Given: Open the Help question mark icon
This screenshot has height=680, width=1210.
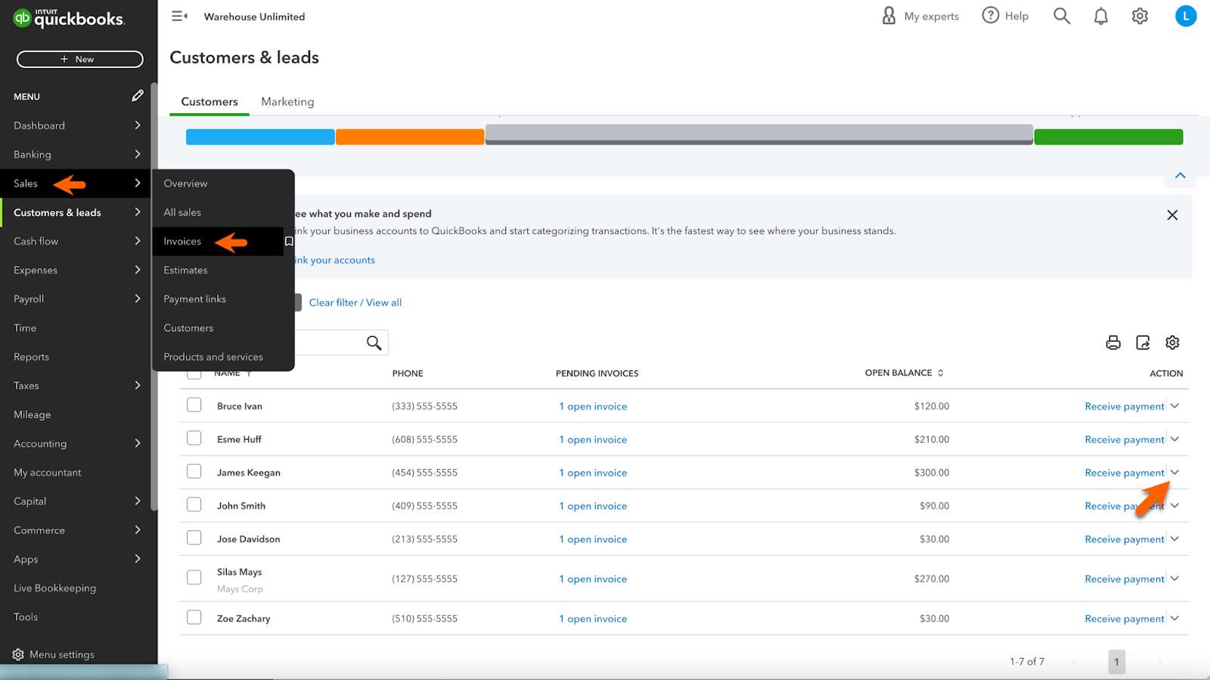Looking at the screenshot, I should [x=990, y=15].
